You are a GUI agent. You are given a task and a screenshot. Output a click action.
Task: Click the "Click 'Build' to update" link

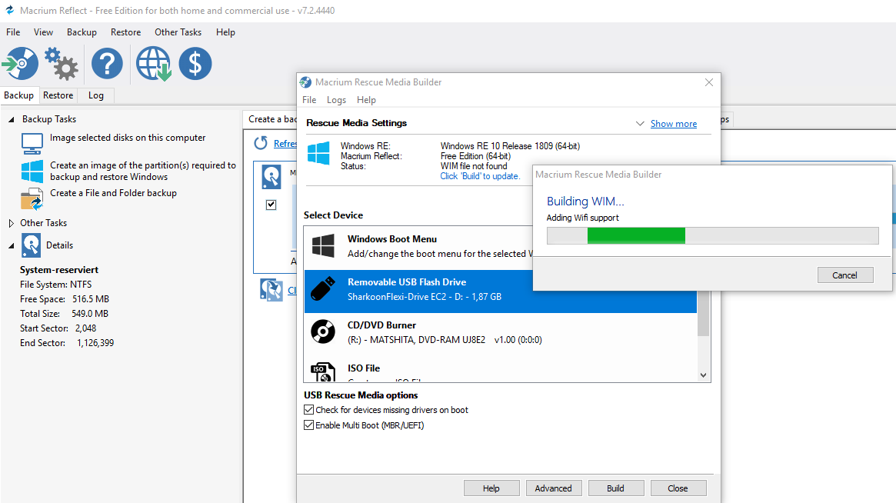(x=480, y=176)
